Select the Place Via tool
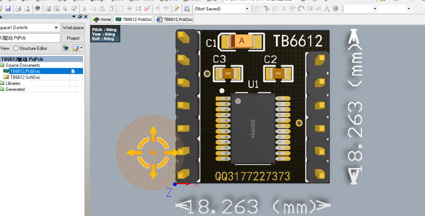 coord(292,9)
